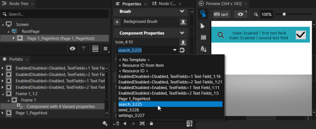Select the interact tool in Preview toolbar

tap(203, 14)
